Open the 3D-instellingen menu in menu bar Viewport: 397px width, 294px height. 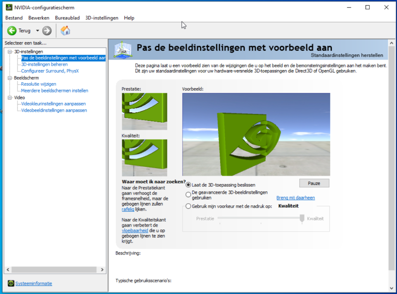(102, 18)
